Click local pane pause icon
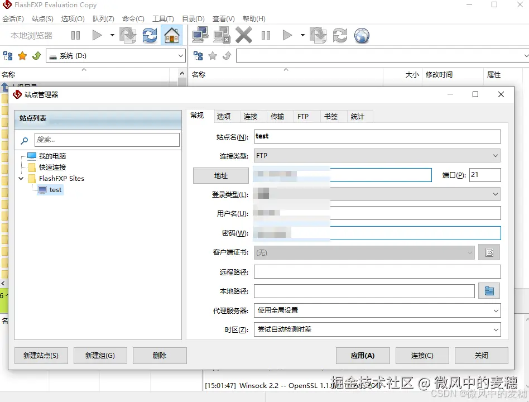 click(75, 35)
